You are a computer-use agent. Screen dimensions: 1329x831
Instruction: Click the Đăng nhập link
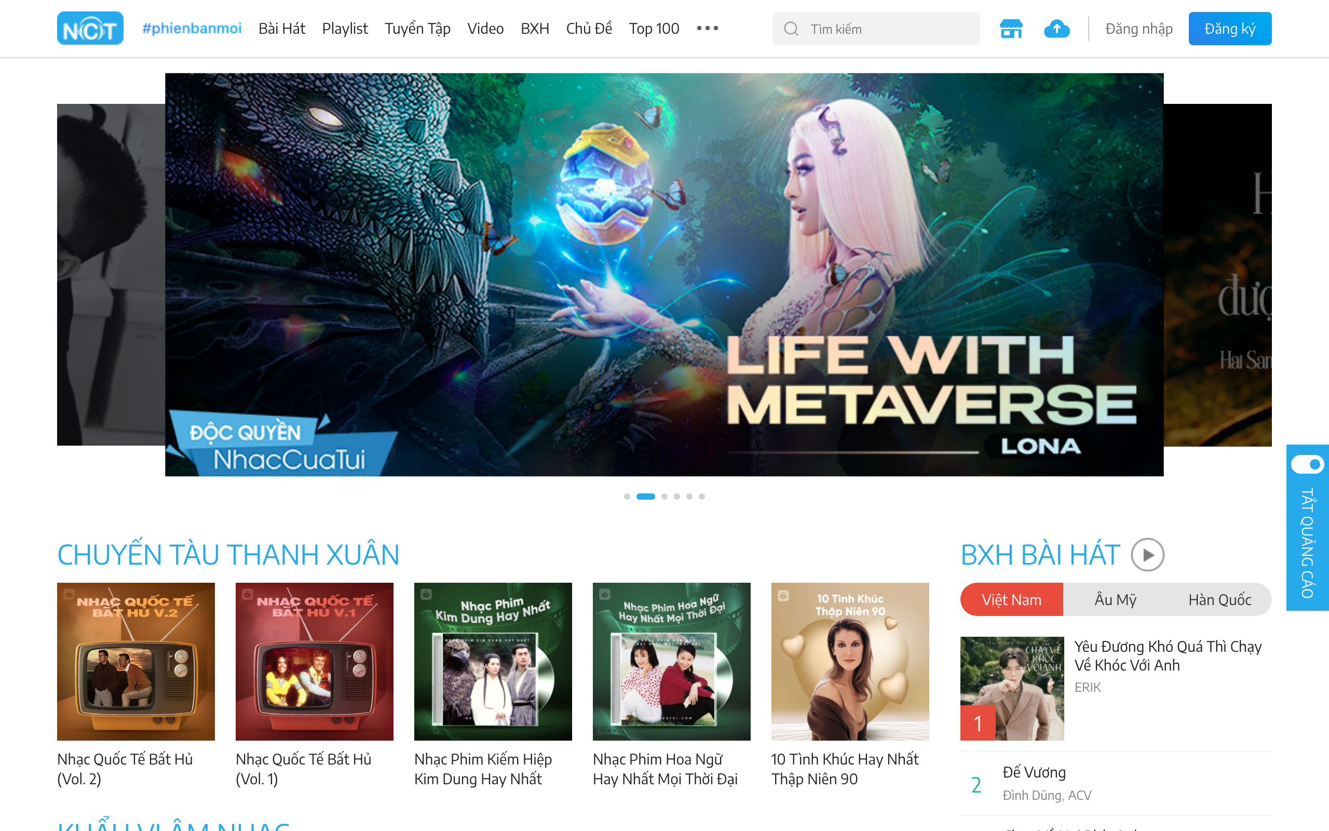1138,29
